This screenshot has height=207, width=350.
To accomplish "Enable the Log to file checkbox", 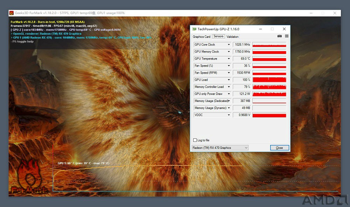I will tap(195, 140).
